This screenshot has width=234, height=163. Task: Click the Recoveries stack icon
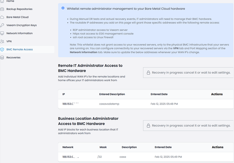[2, 58]
